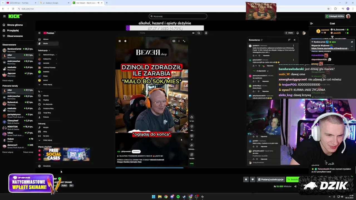Screen dimensions: 356x200
Task: Open parisplatynov recommended channel
Action: coord(18,116)
